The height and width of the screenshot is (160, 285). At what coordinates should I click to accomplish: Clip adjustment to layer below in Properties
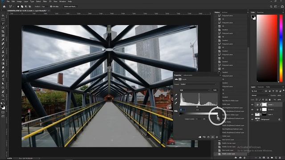pyautogui.click(x=200, y=137)
